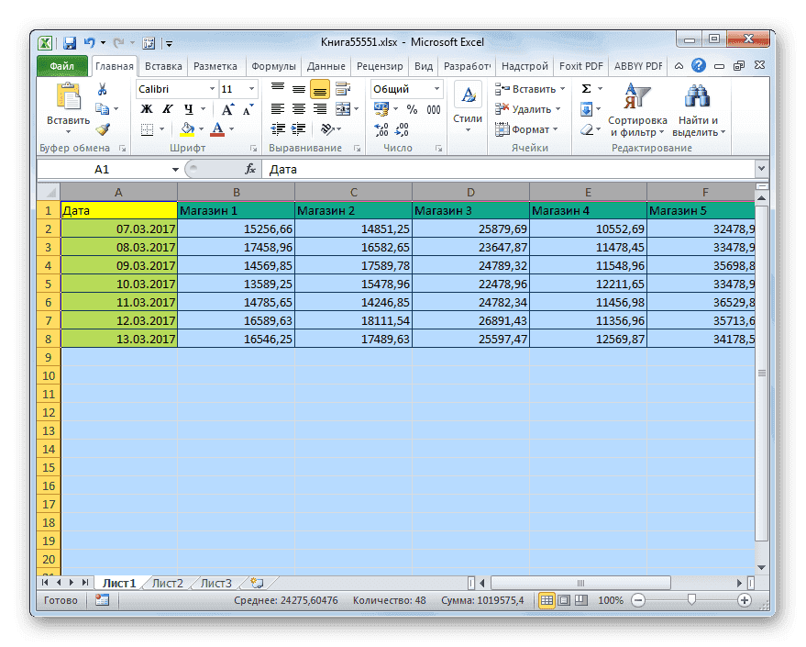Toggle wrap text formatting

tap(341, 90)
